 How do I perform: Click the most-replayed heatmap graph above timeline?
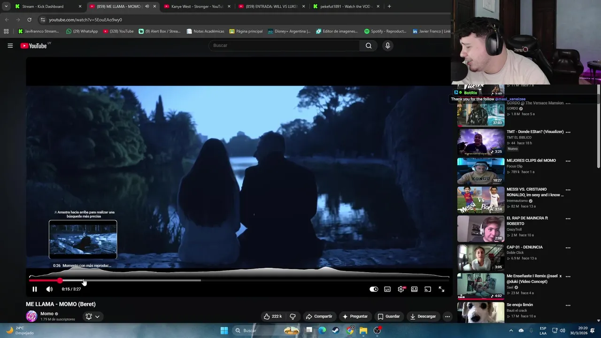239,273
